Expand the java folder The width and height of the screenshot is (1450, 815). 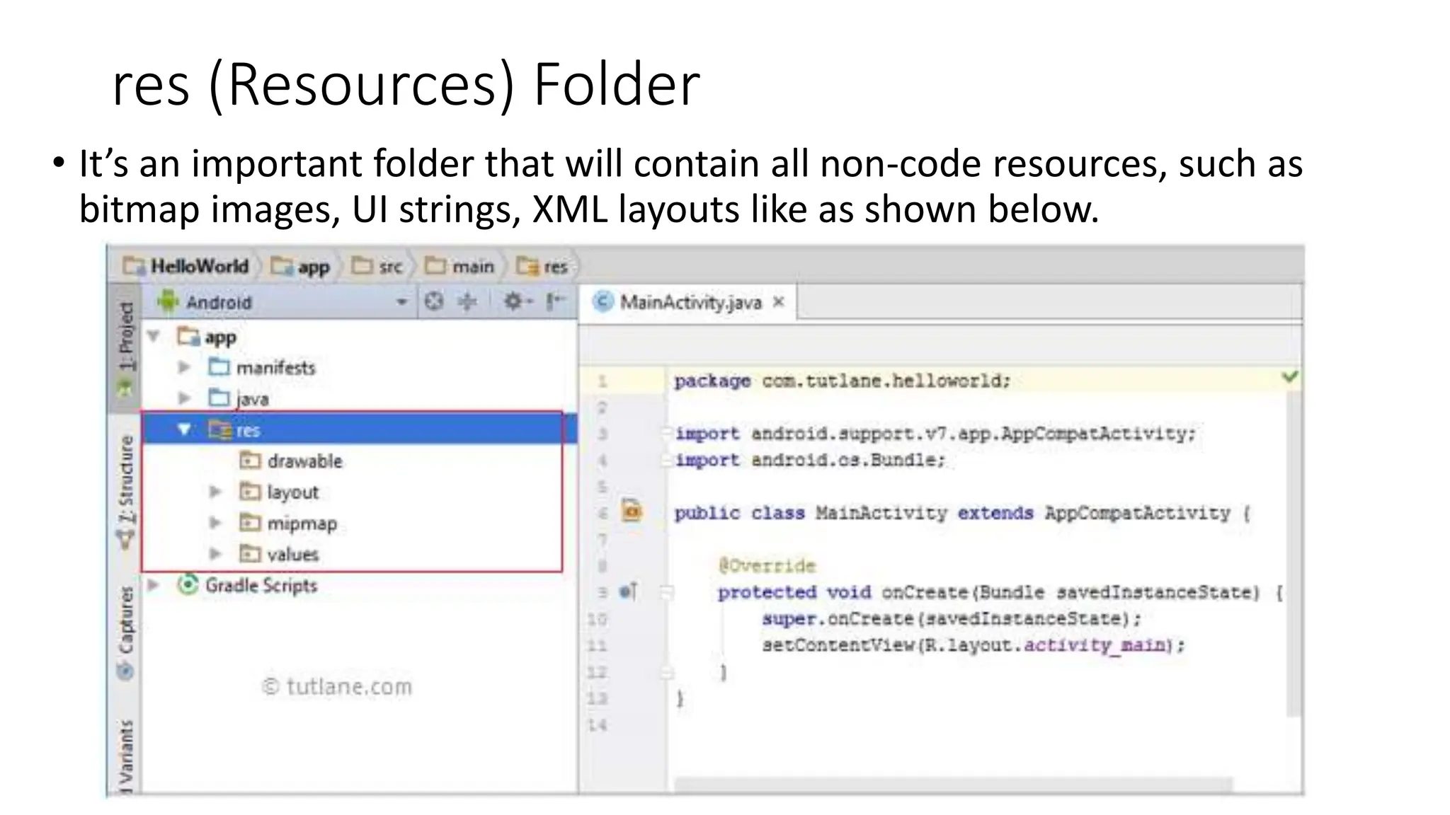pyautogui.click(x=184, y=398)
